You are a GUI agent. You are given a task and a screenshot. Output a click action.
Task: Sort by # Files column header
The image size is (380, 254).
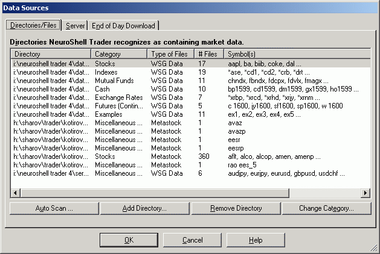click(209, 54)
